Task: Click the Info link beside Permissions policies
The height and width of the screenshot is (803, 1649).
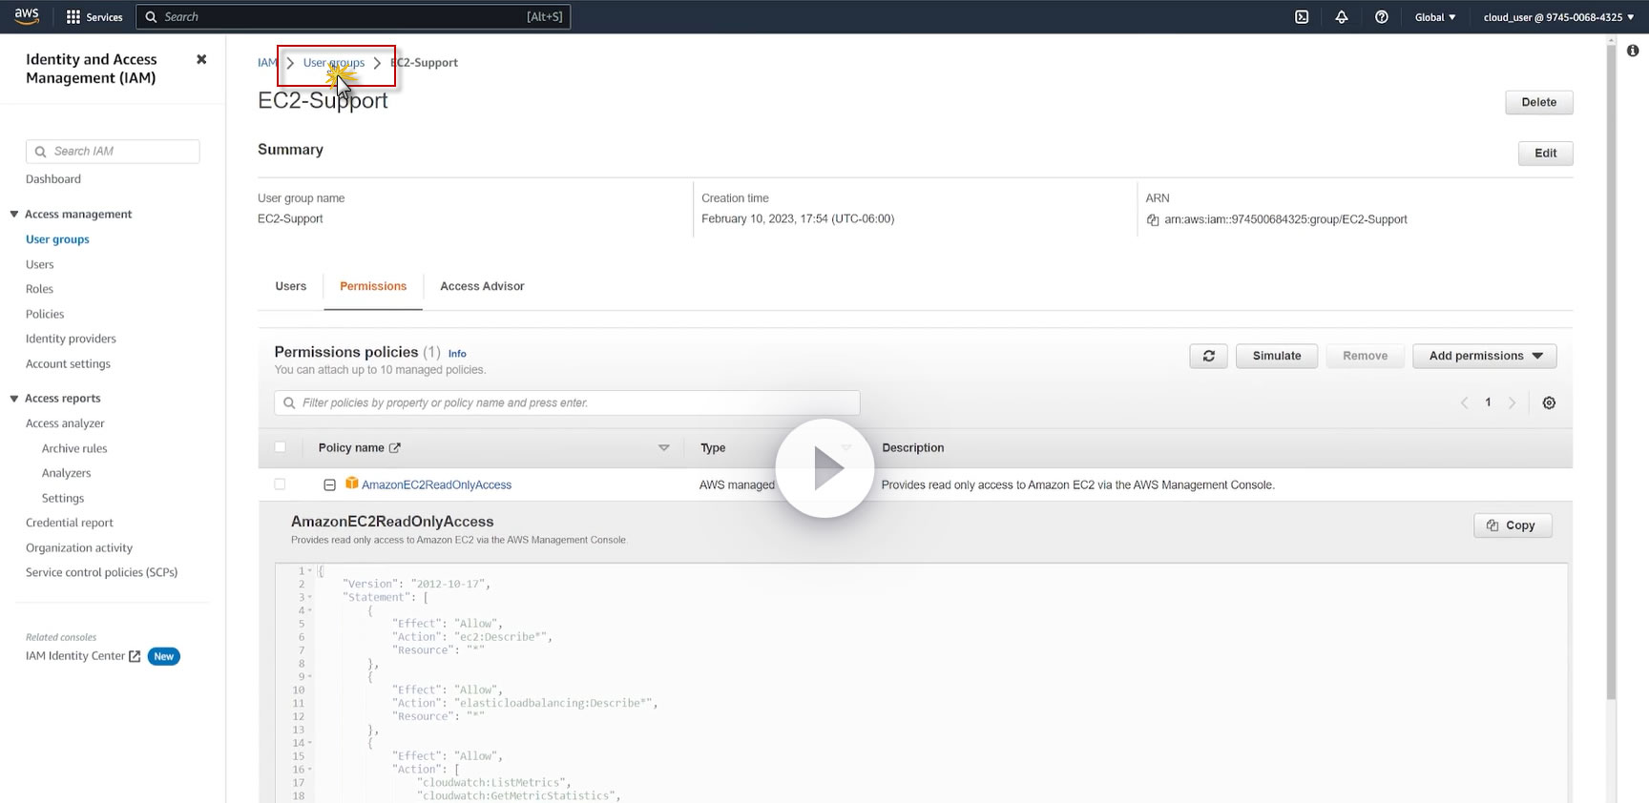Action: [457, 354]
